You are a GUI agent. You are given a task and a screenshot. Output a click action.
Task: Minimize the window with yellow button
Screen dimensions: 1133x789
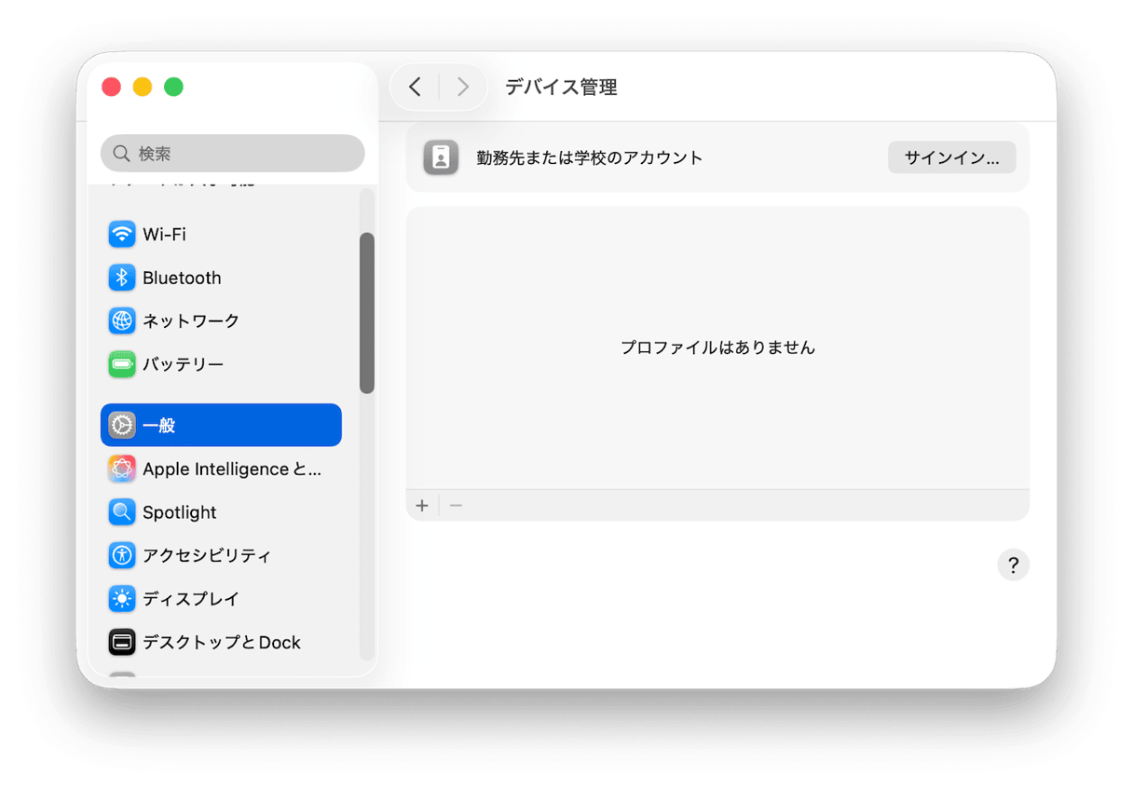(143, 87)
